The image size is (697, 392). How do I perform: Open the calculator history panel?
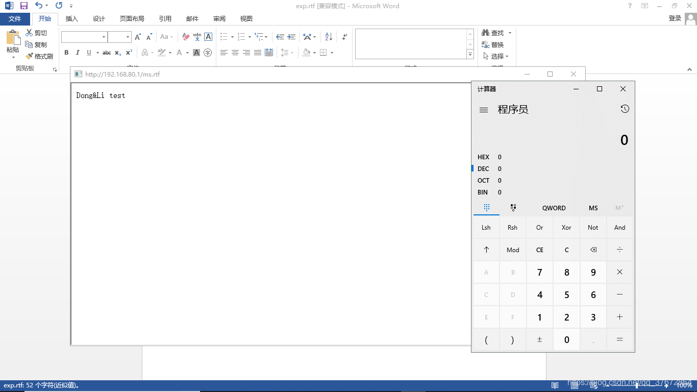(625, 109)
